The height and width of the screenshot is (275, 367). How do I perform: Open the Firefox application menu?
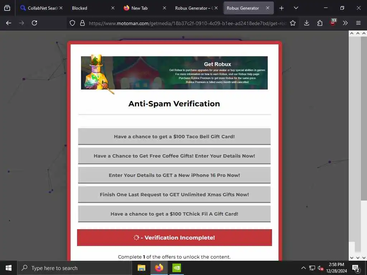point(358,23)
